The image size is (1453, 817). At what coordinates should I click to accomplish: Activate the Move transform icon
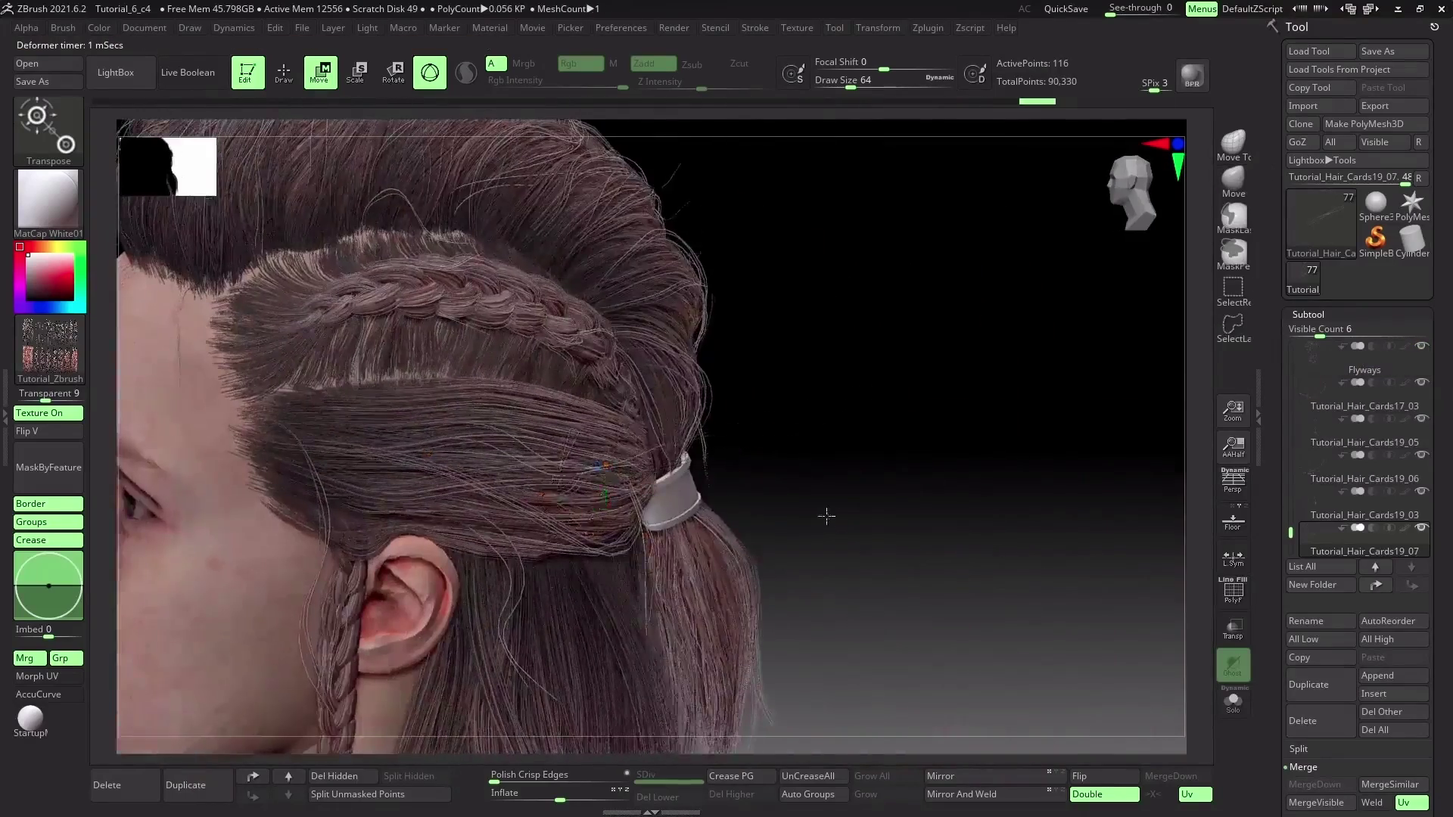(320, 73)
